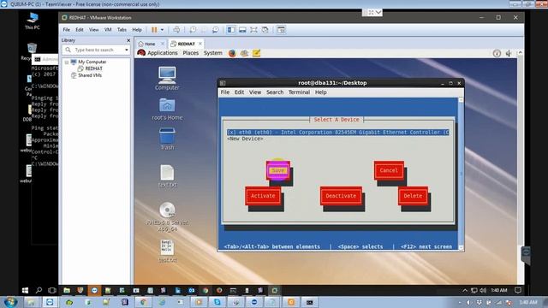Click the Activate button

(x=263, y=196)
